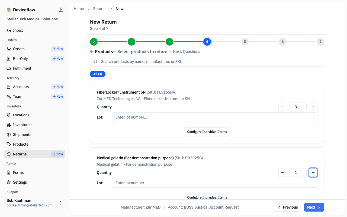Click Medical gelatin quantity field
The width and height of the screenshot is (347, 217).
click(298, 173)
